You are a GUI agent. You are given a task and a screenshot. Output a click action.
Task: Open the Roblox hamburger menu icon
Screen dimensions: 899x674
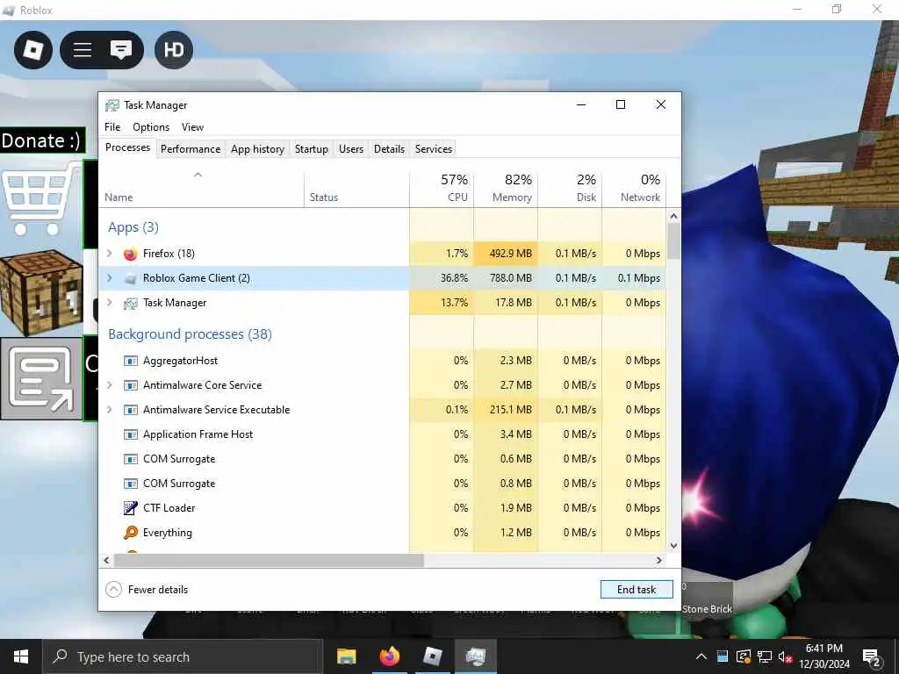pos(83,50)
